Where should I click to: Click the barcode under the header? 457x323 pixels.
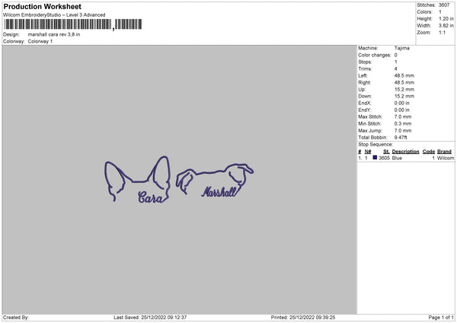point(73,24)
